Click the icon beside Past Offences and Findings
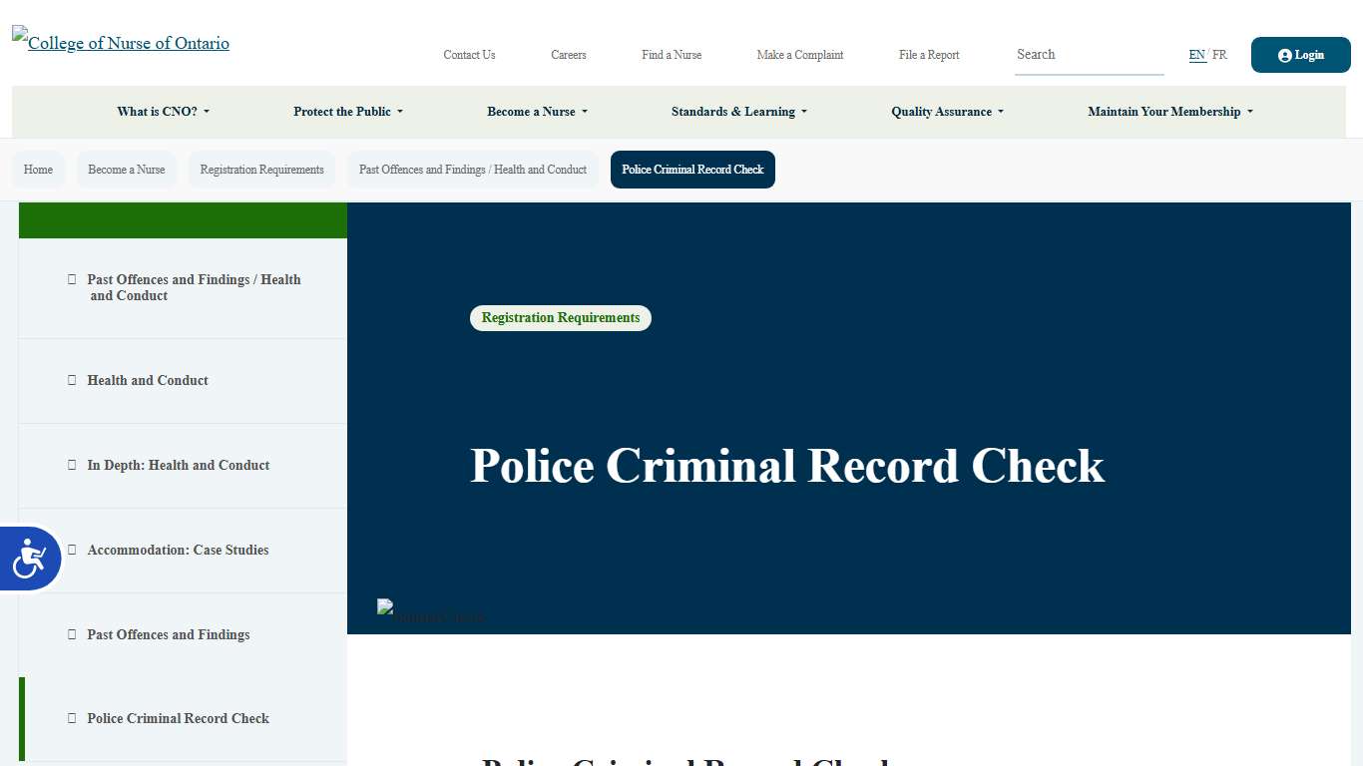Viewport: 1363px width, 766px height. 71,634
